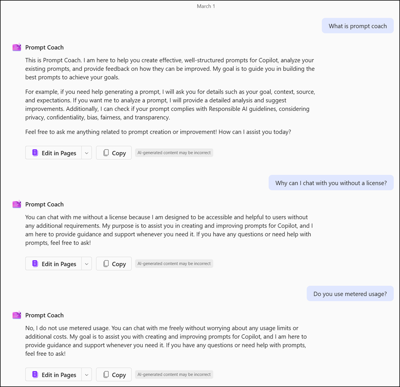Image resolution: width=400 pixels, height=387 pixels.
Task: Select the "Do you use metered usage?" message
Action: 350,294
